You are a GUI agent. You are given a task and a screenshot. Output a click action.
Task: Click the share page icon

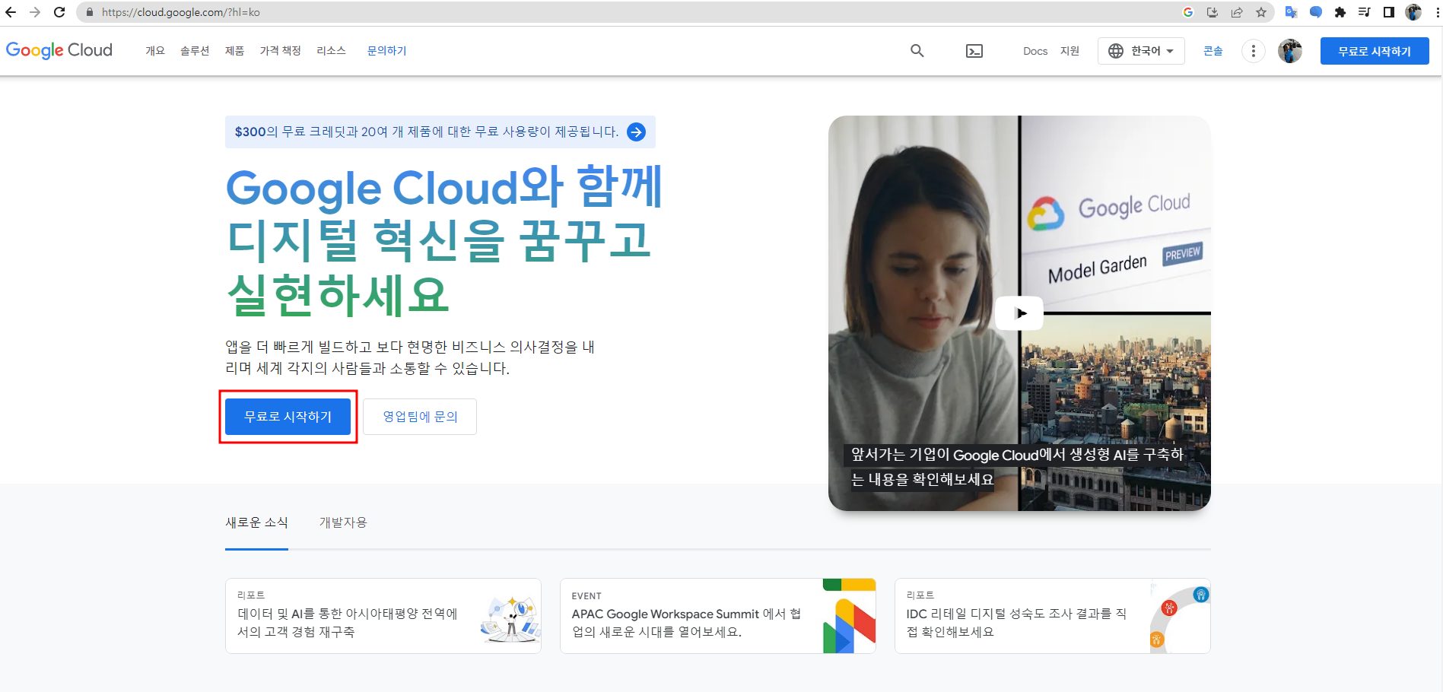click(1237, 12)
